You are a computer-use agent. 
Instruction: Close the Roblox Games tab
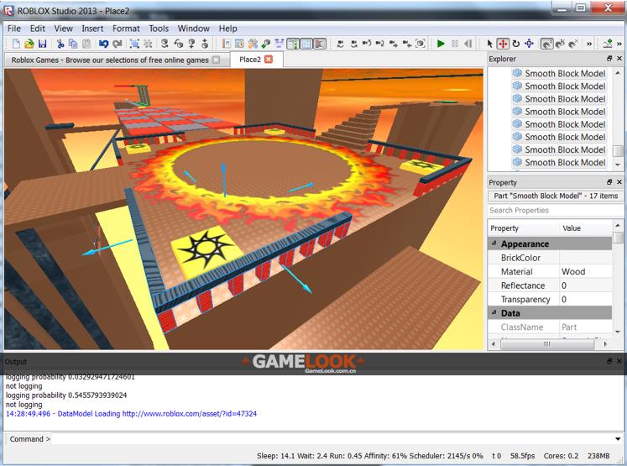(216, 60)
